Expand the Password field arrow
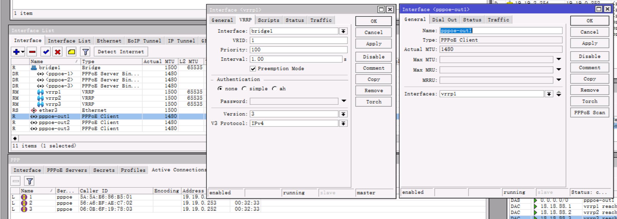The width and height of the screenshot is (617, 219). (344, 101)
